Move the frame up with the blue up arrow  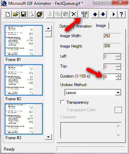click(x=95, y=14)
